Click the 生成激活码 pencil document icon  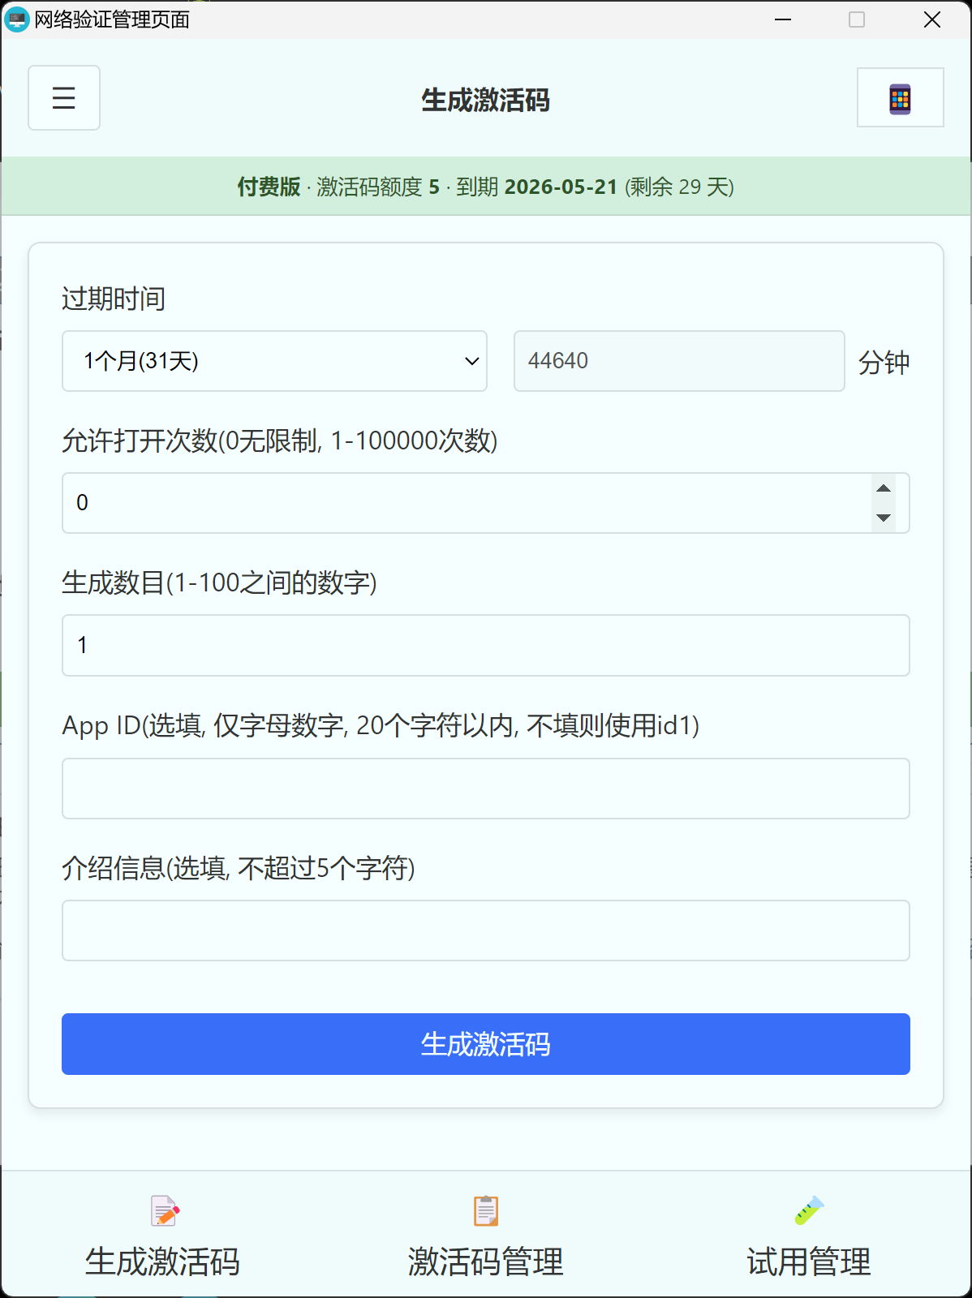click(165, 1211)
